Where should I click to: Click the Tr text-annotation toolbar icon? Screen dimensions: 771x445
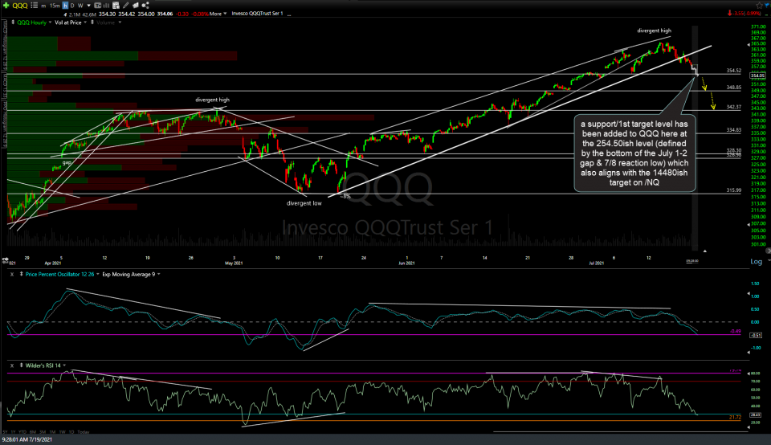tap(97, 6)
